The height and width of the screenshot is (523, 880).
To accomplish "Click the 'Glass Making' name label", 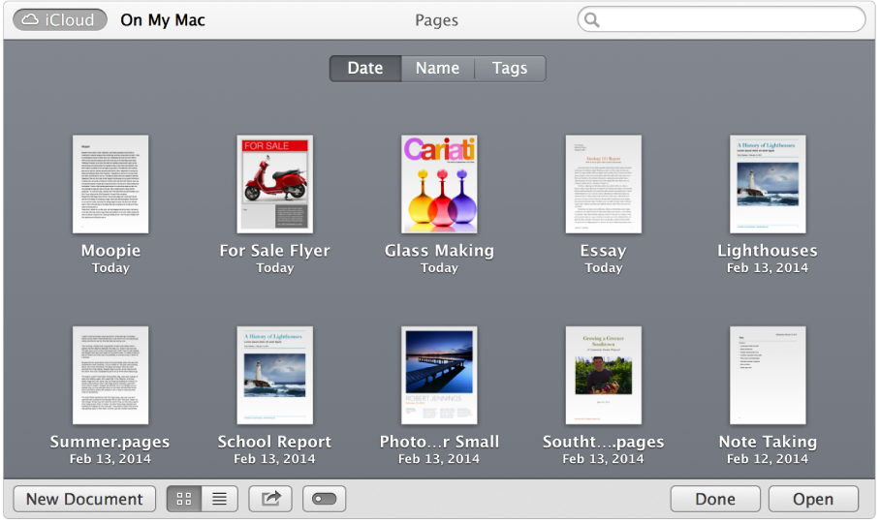I will pos(439,251).
